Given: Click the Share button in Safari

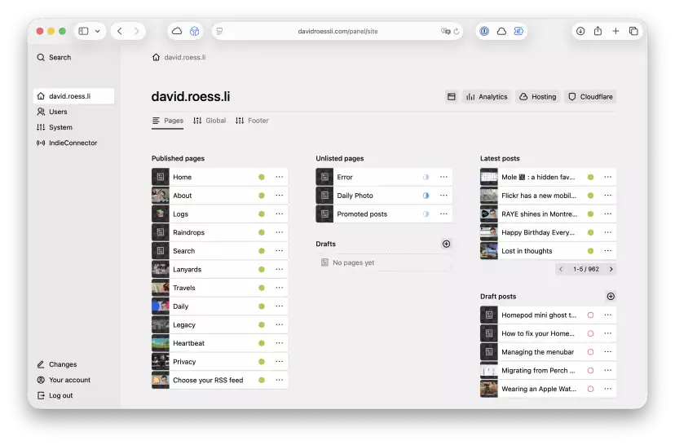Looking at the screenshot, I should pos(598,31).
